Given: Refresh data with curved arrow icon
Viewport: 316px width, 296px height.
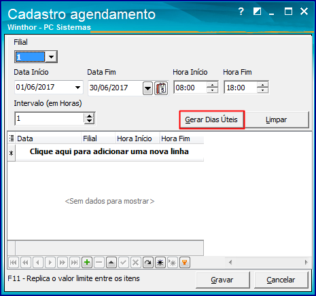Looking at the screenshot, I should tap(148, 263).
